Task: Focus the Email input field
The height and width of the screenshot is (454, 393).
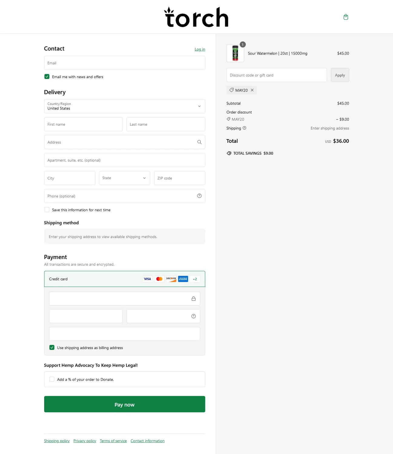Action: (x=124, y=63)
